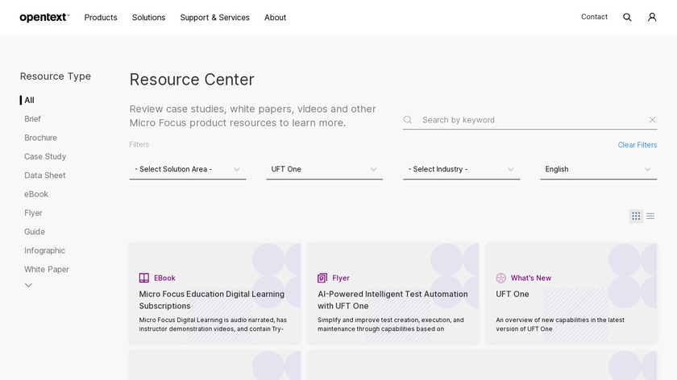Open the Products menu

tap(101, 17)
